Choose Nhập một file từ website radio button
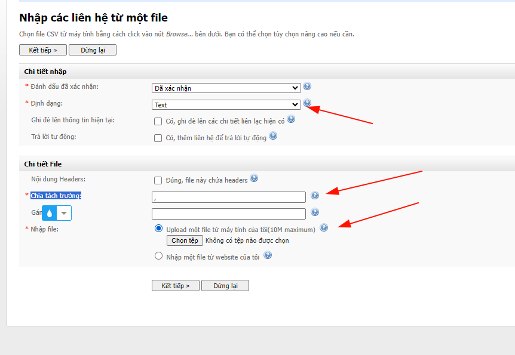 (158, 256)
